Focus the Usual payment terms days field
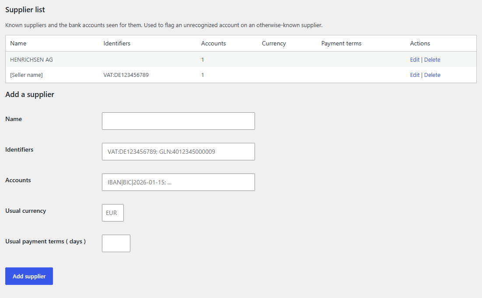 point(116,243)
